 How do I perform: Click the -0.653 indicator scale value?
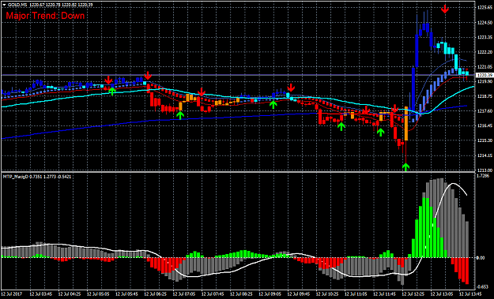[482, 286]
